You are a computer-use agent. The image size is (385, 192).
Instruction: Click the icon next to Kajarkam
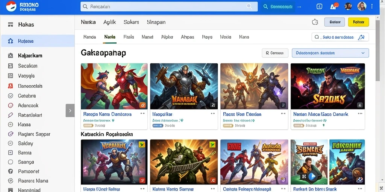(x=10, y=55)
